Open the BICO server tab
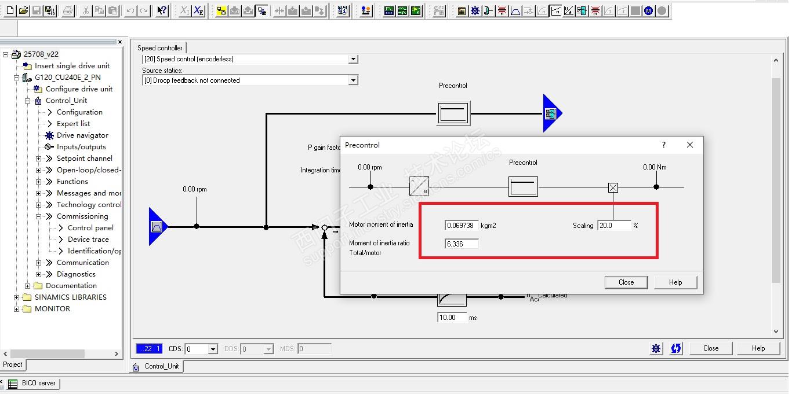 tap(33, 383)
